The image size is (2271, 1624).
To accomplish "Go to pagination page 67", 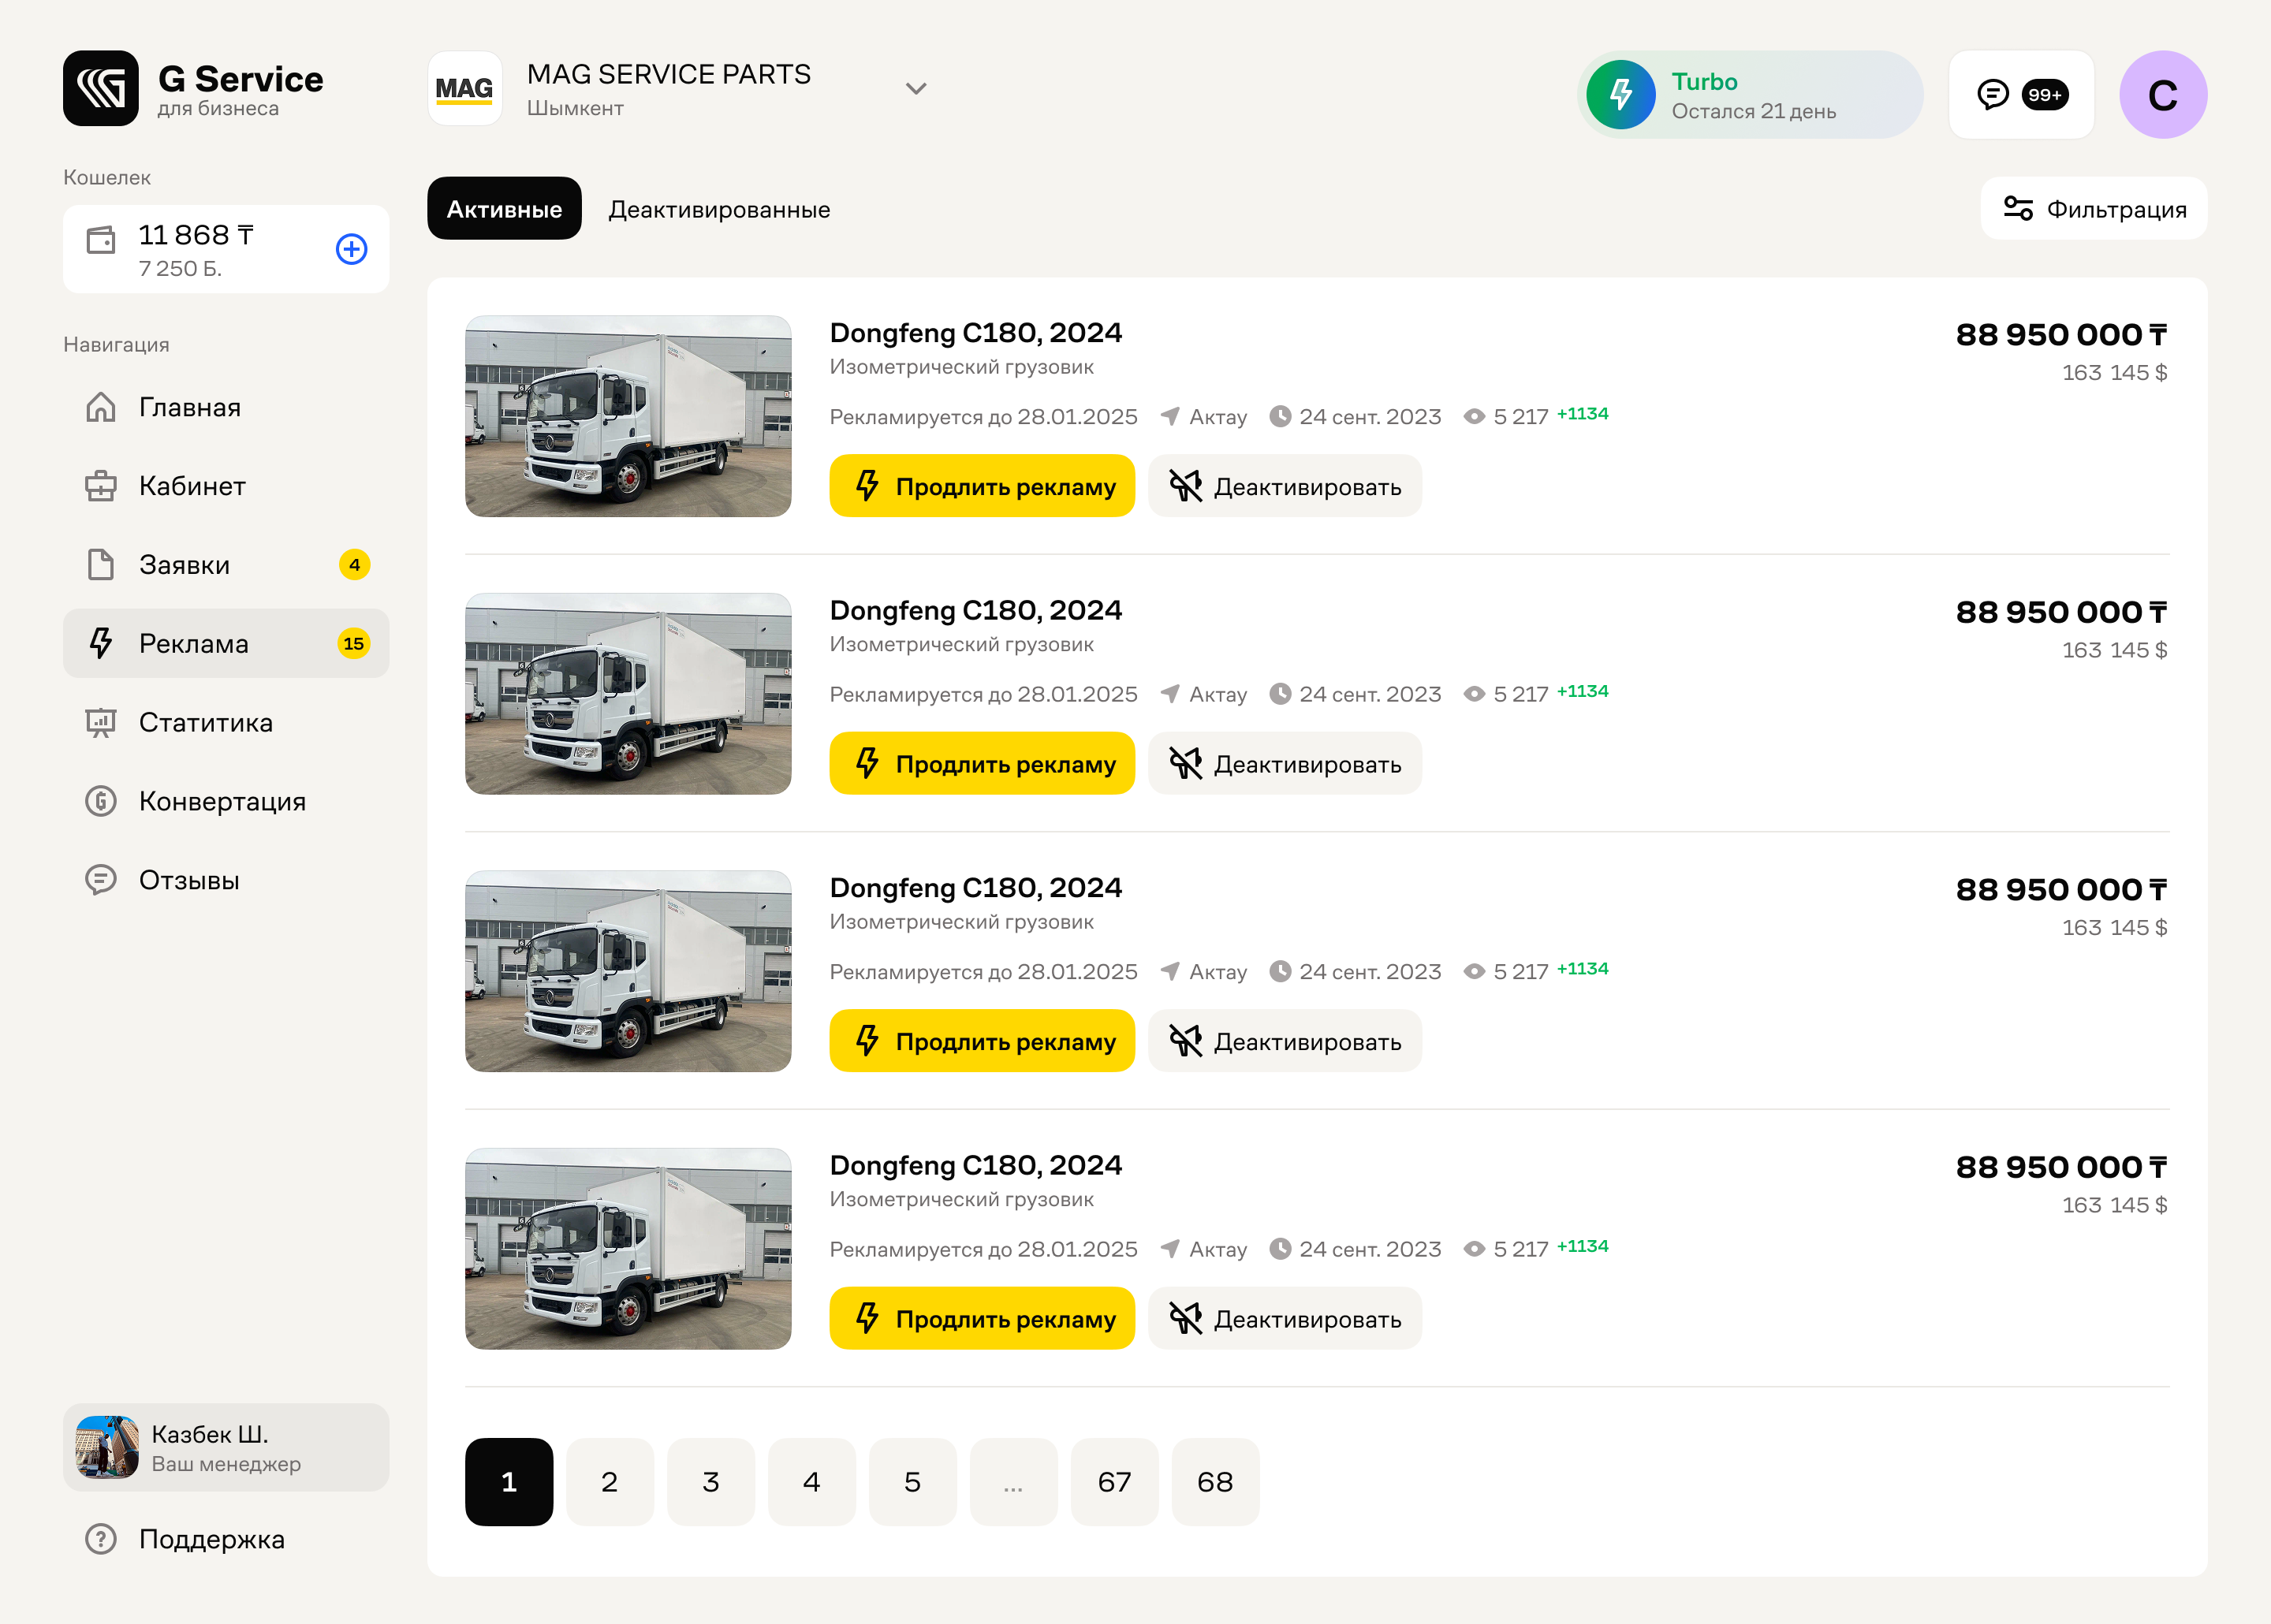I will (1115, 1482).
